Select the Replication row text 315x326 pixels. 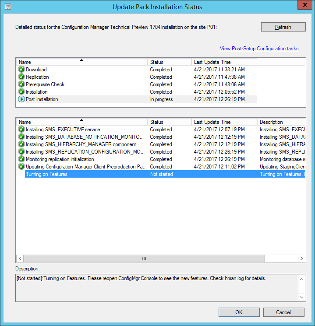click(37, 77)
